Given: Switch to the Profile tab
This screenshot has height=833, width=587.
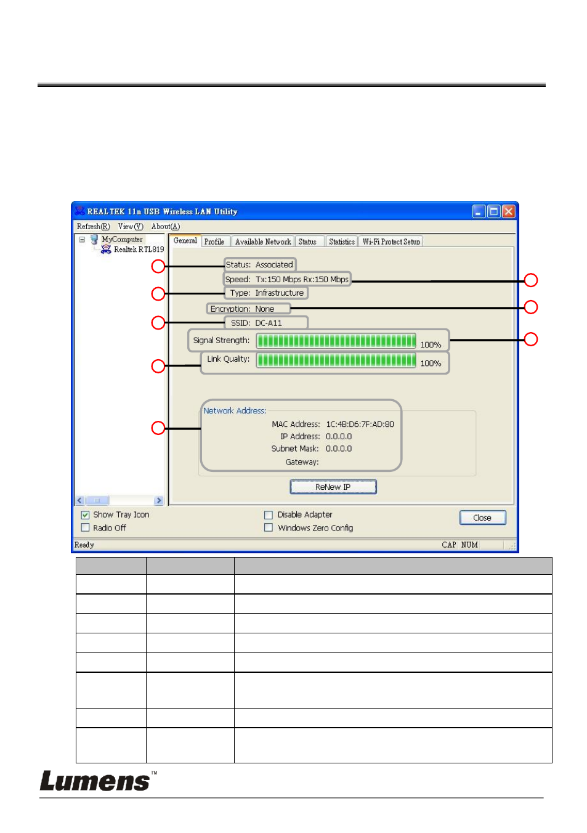Looking at the screenshot, I should [214, 242].
